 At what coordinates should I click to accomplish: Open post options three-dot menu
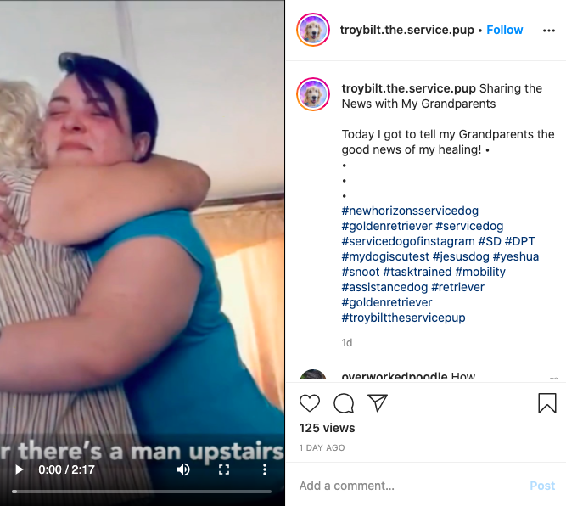click(549, 31)
